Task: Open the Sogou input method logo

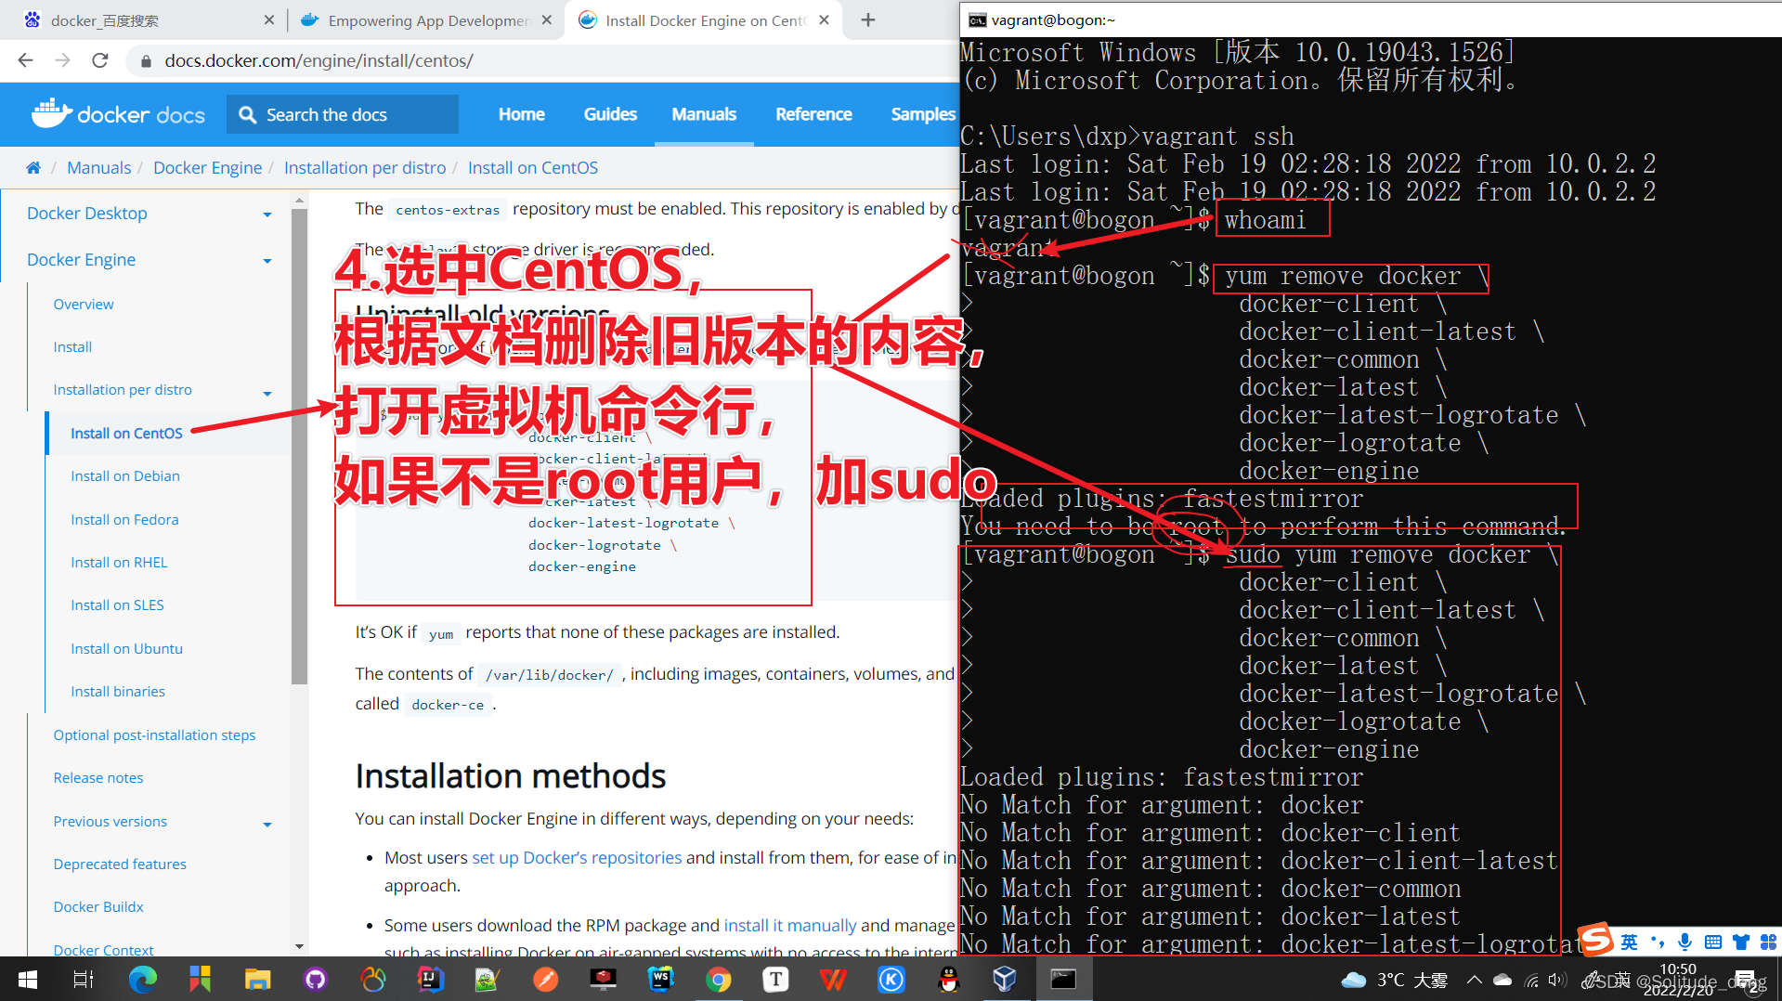Action: pos(1596,940)
